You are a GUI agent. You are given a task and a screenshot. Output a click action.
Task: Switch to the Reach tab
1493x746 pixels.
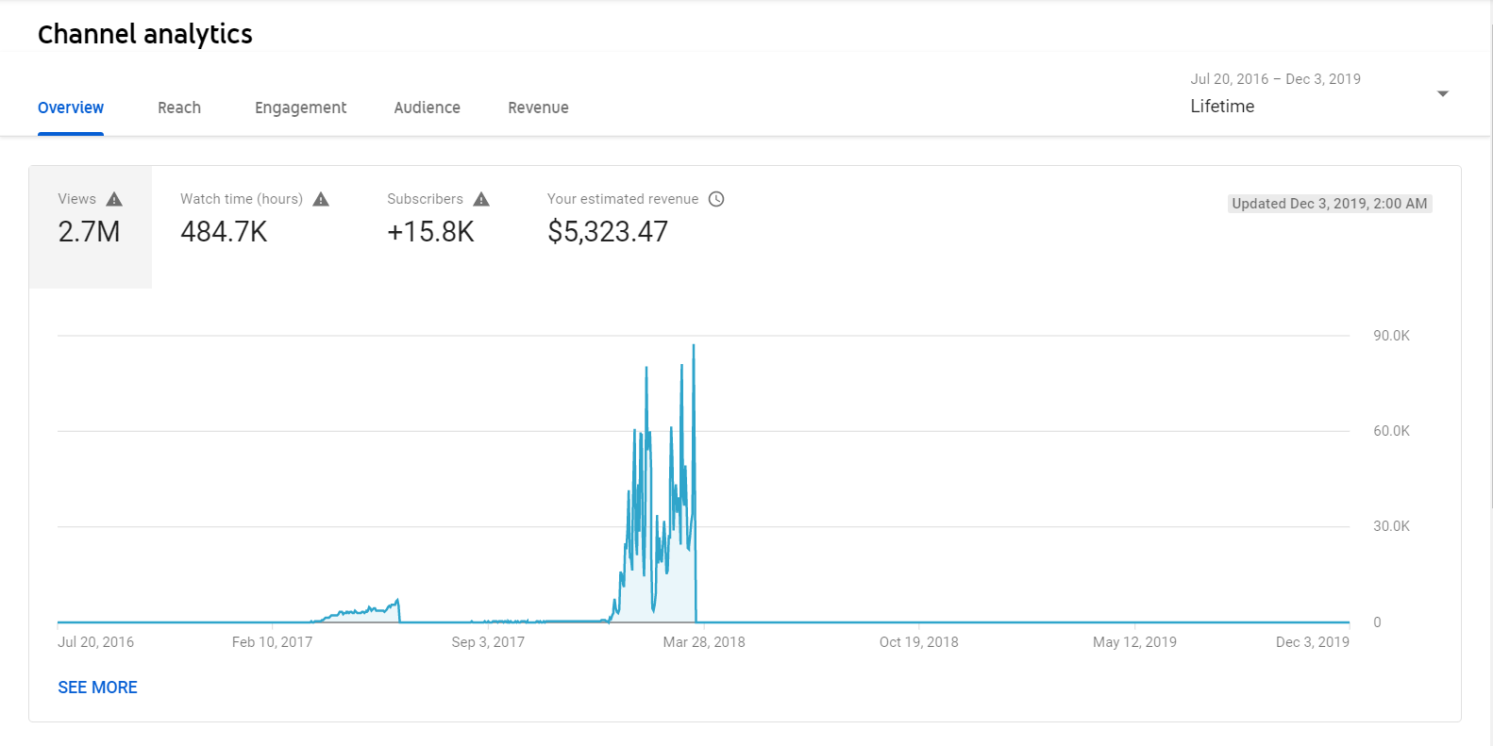(x=179, y=108)
